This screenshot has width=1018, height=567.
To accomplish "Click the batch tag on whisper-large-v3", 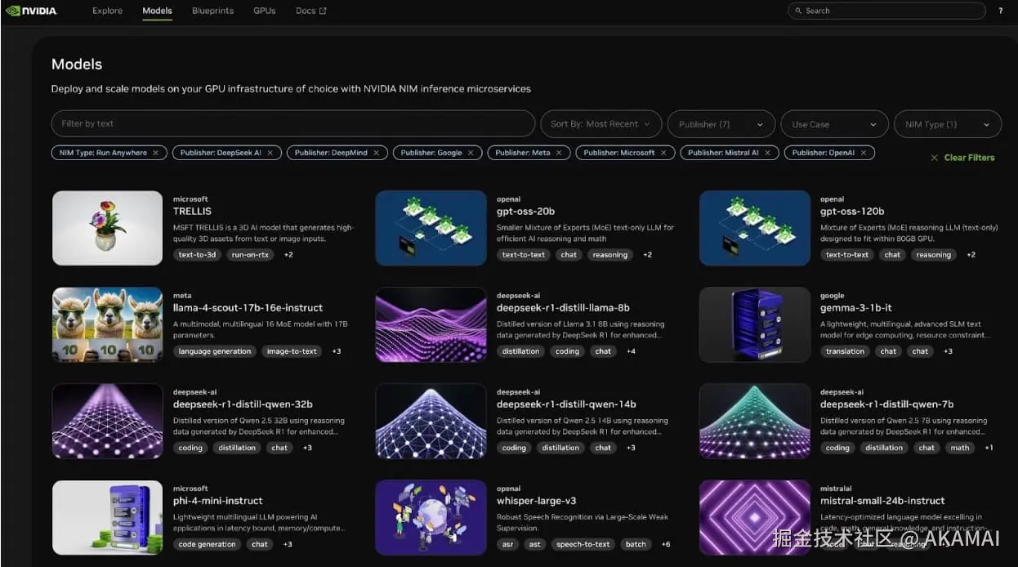I will (636, 544).
